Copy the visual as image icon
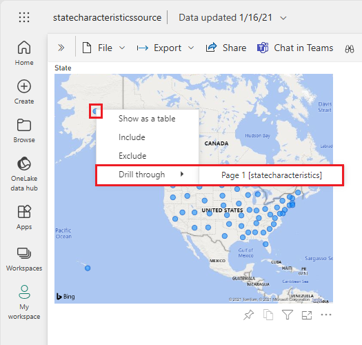Viewport: 362px width, 345px height. pyautogui.click(x=268, y=315)
